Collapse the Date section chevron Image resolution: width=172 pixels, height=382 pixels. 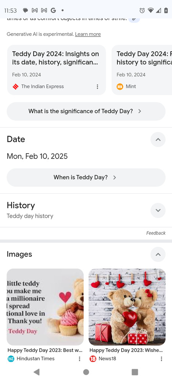point(158,139)
